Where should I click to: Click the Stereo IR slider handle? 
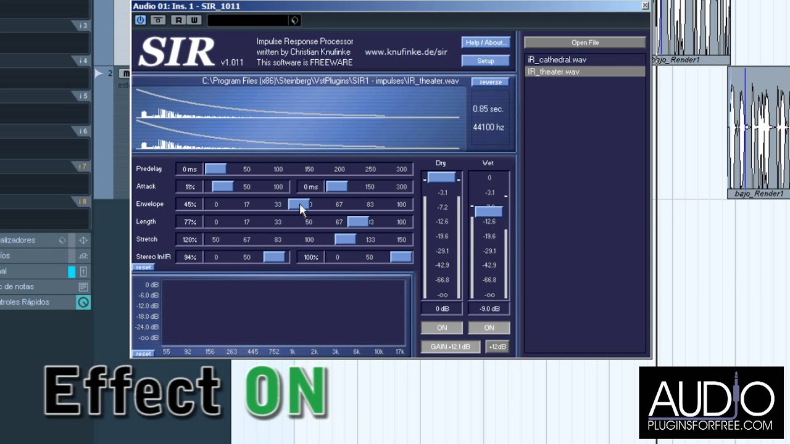pyautogui.click(x=401, y=257)
